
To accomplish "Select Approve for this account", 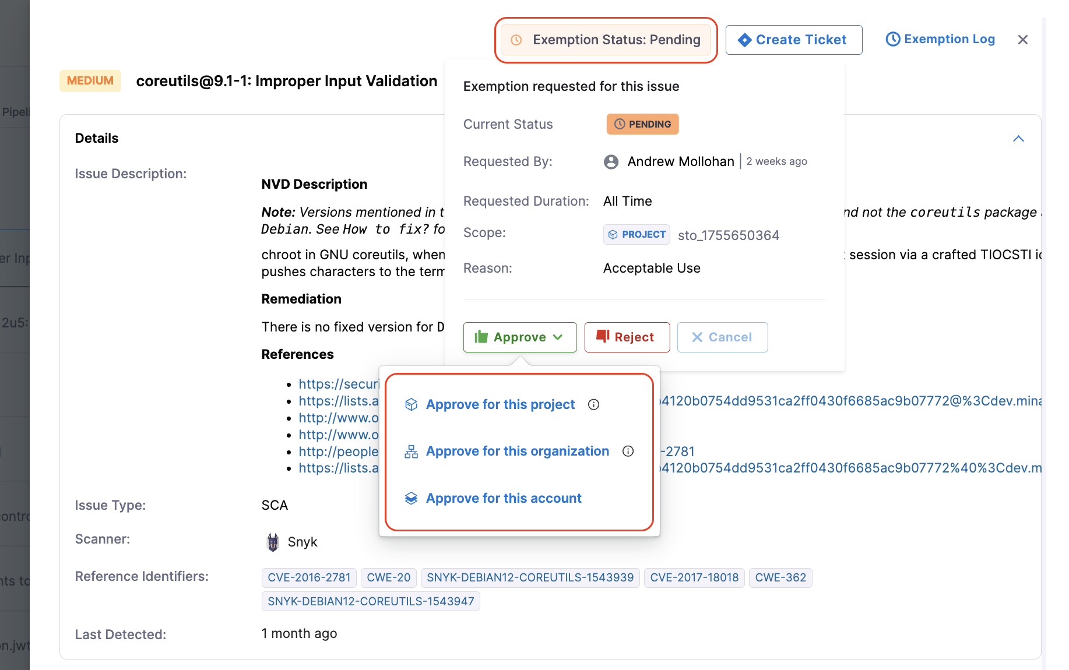I will 504,498.
